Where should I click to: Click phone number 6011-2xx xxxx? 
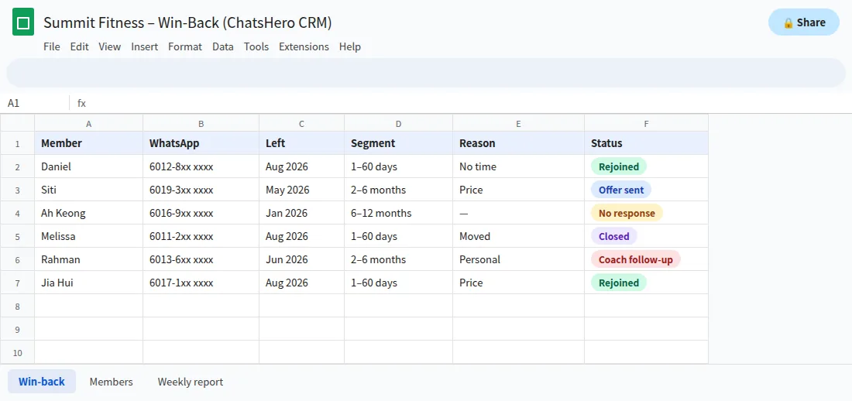point(201,236)
